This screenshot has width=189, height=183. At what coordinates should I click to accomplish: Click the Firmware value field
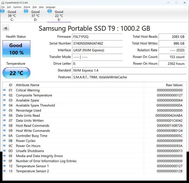97,37
